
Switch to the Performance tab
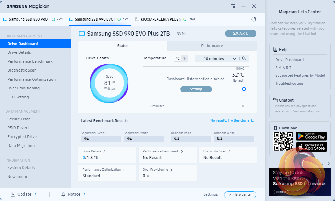click(x=212, y=46)
